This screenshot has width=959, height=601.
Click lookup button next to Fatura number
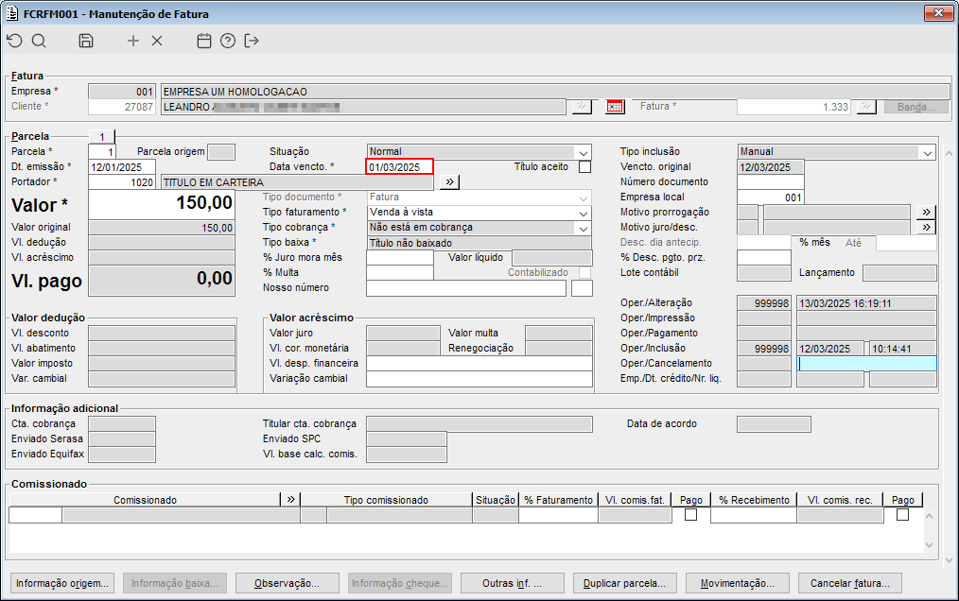866,107
